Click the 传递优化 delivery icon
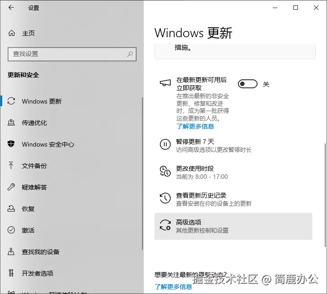The image size is (327, 294). pos(11,122)
